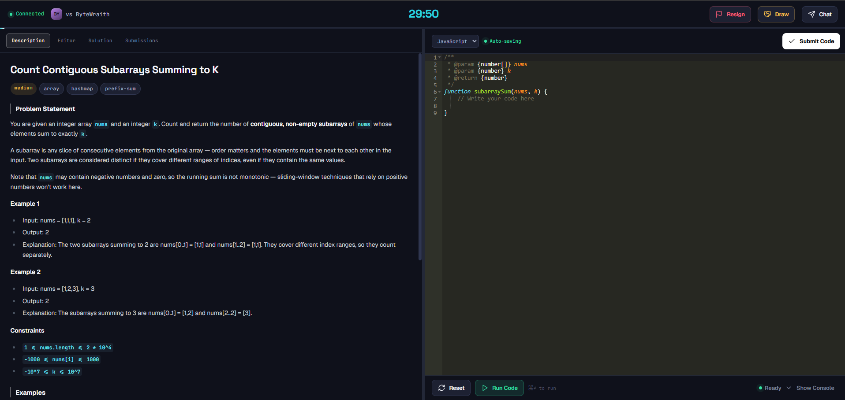Image resolution: width=845 pixels, height=400 pixels.
Task: Click the Reset circular arrows icon
Action: tap(441, 388)
